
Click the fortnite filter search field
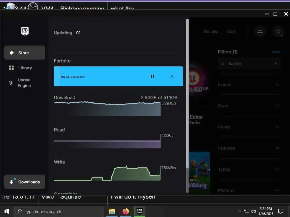[x=249, y=64]
